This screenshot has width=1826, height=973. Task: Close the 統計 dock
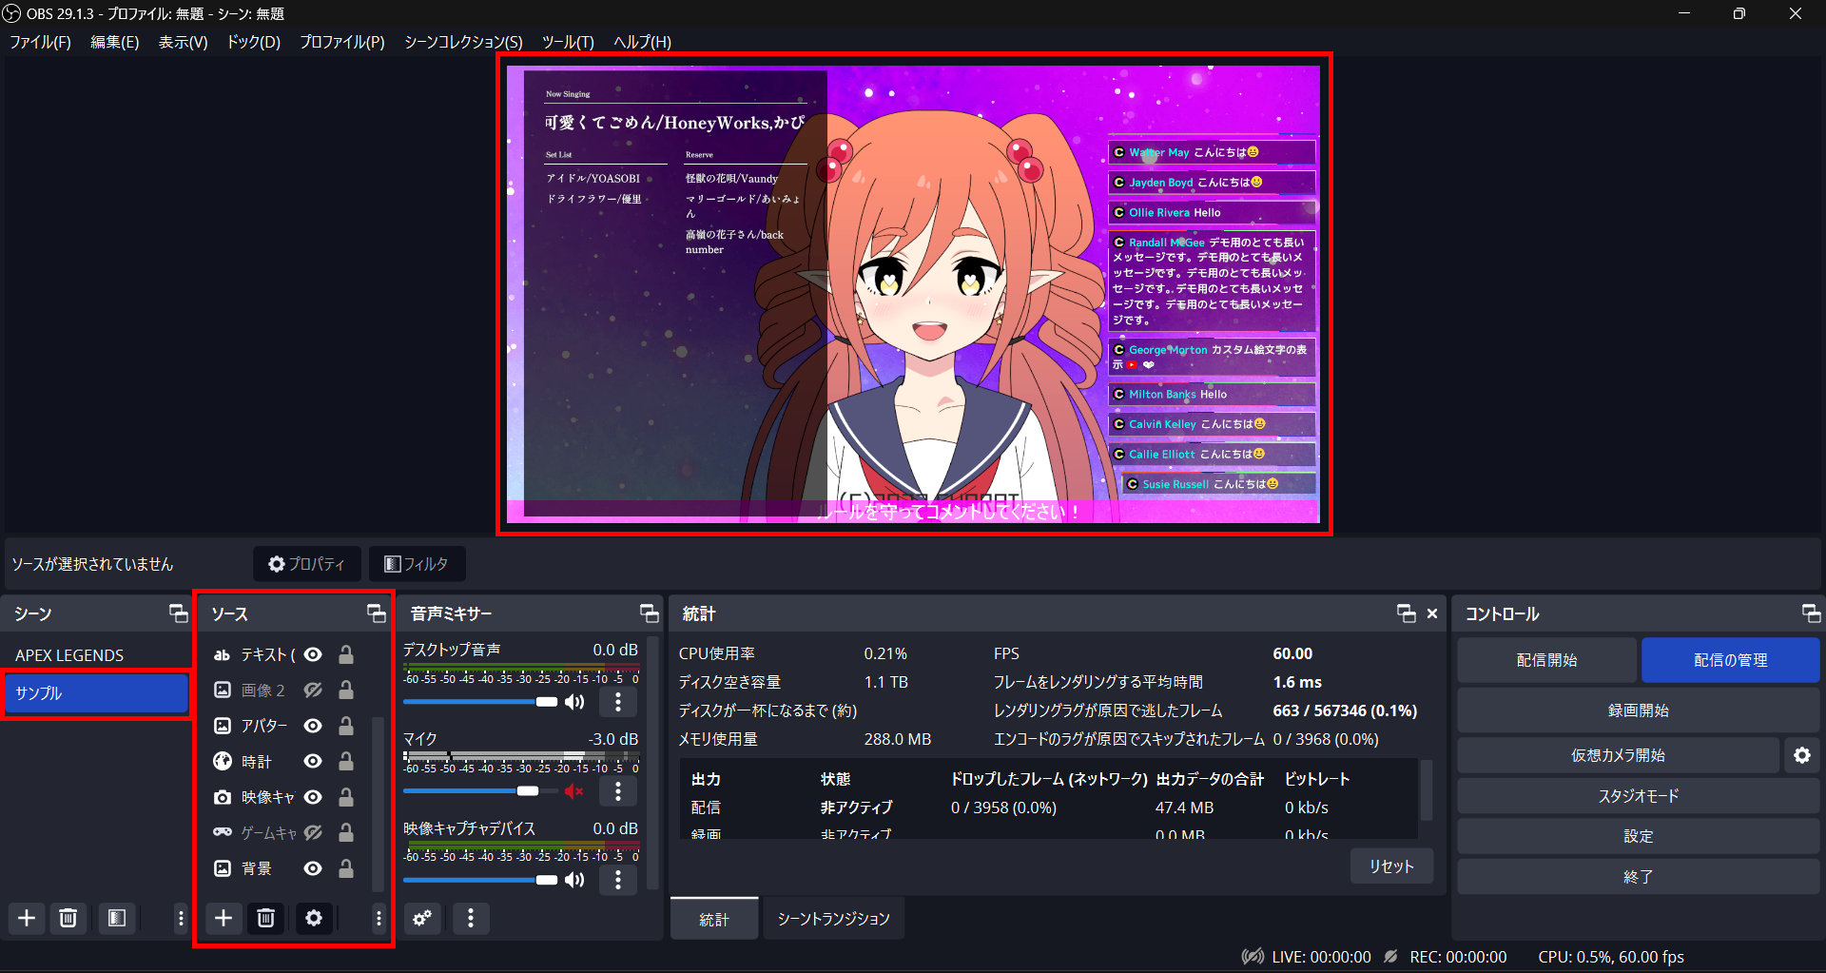point(1432,613)
